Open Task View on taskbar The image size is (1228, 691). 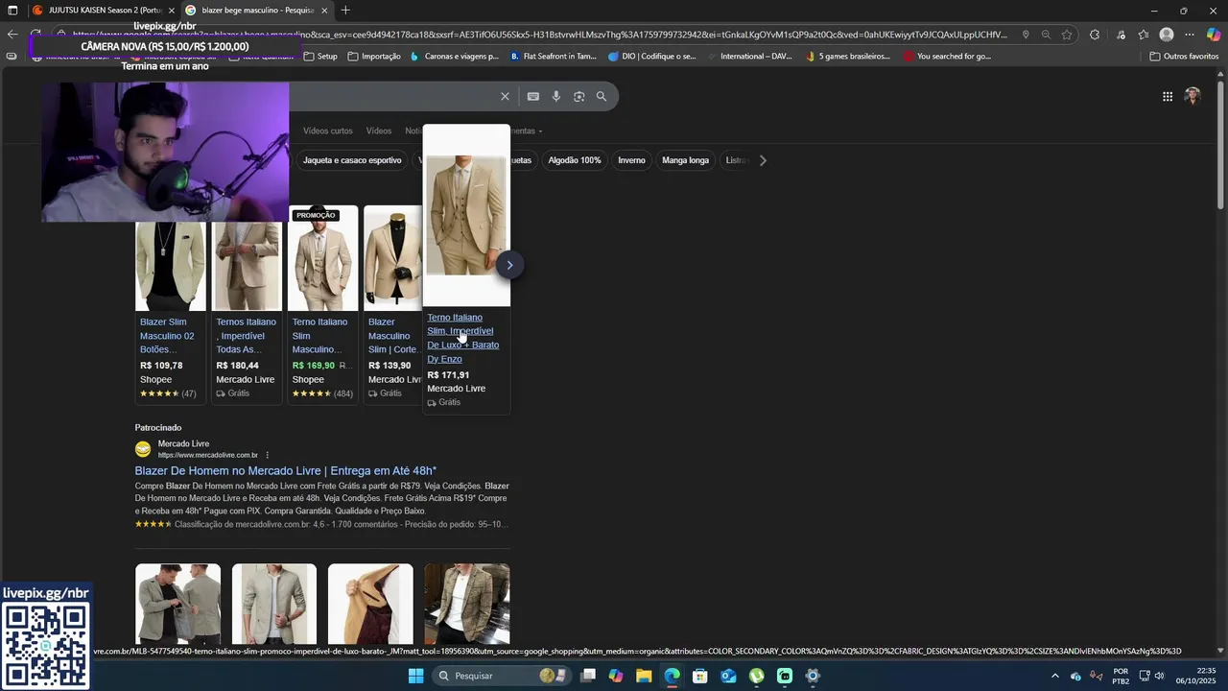tap(588, 676)
